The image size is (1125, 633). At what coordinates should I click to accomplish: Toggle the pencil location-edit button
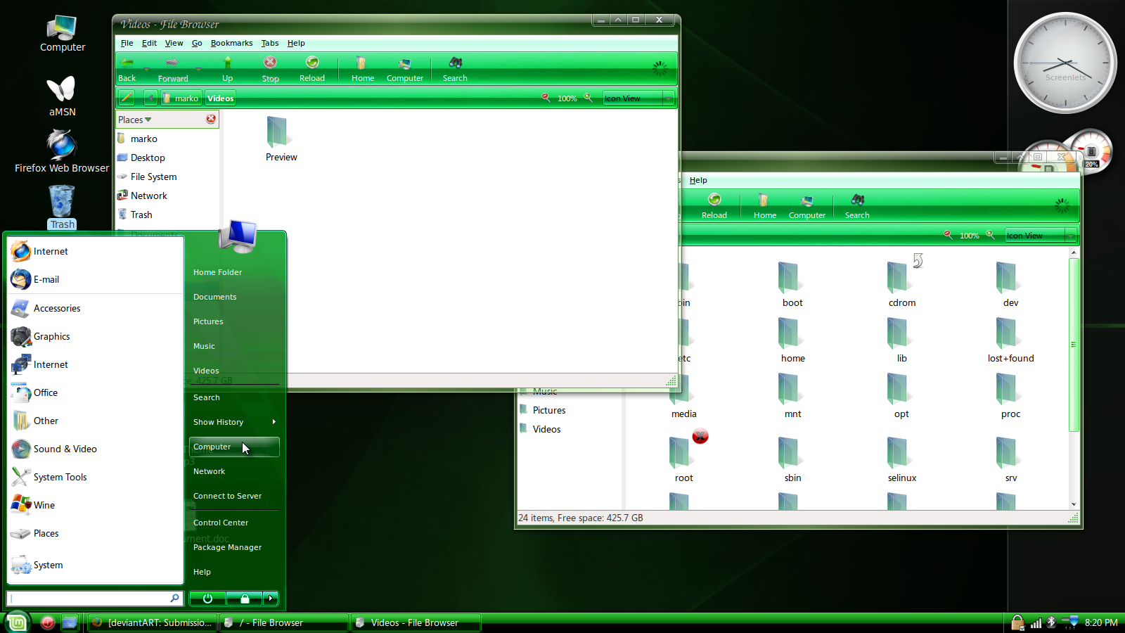coord(127,98)
